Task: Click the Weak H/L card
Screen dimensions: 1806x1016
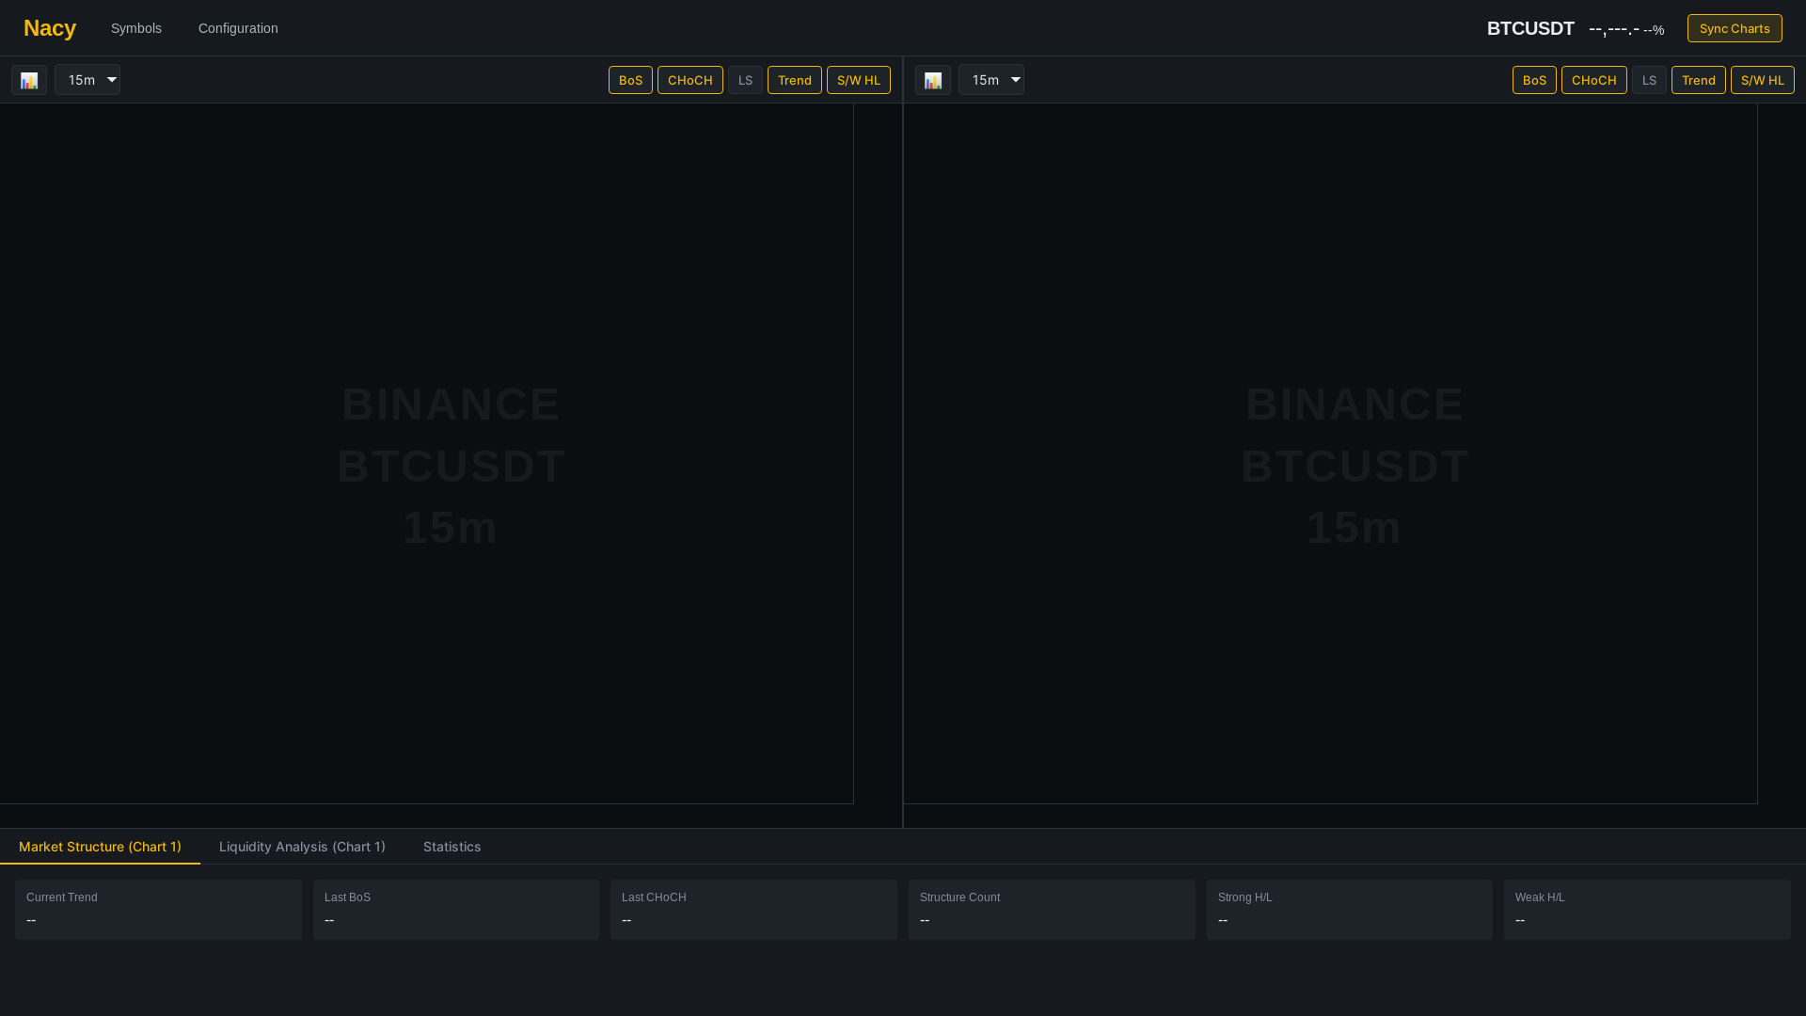Action: coord(1647,910)
